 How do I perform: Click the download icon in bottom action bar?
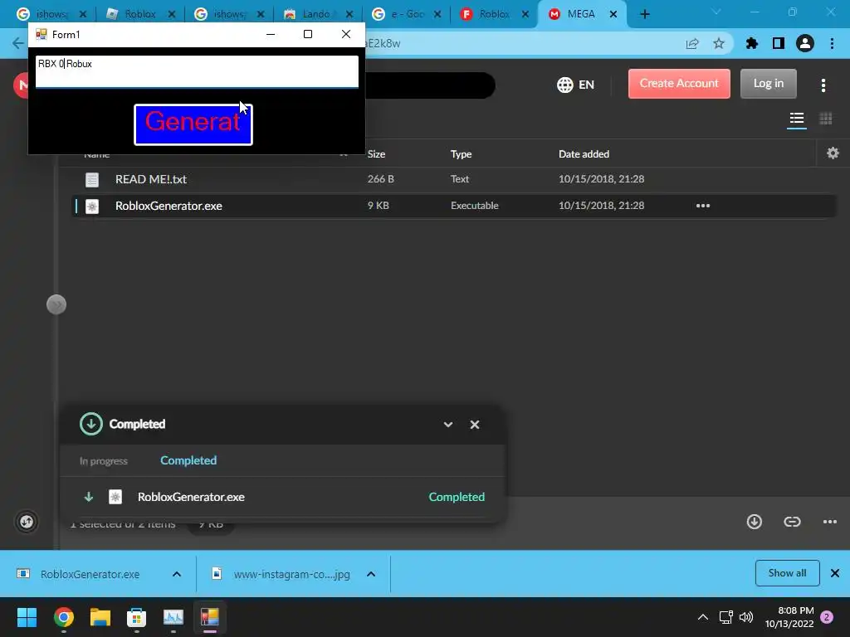(x=754, y=522)
